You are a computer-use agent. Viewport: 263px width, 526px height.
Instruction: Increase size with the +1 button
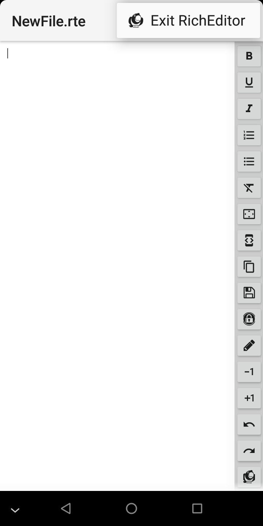click(249, 398)
